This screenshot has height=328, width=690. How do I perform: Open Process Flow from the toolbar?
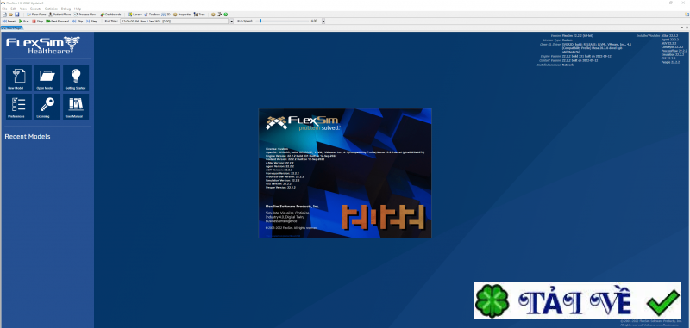coord(85,15)
